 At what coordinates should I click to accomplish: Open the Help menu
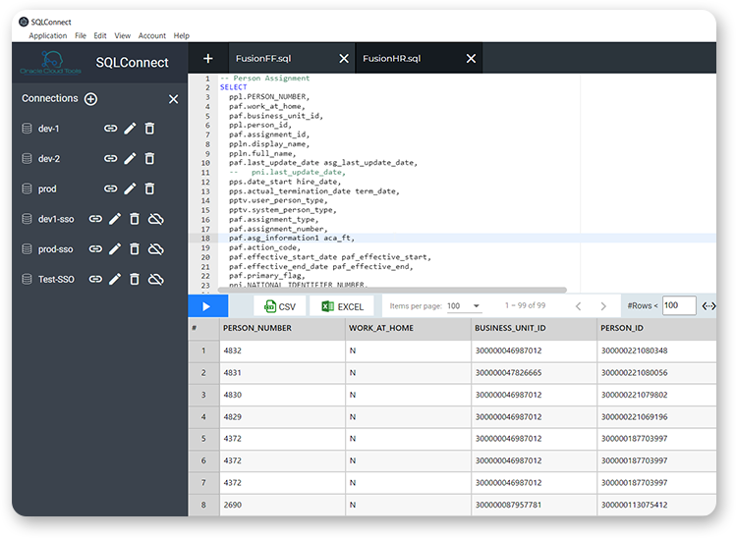pos(181,35)
